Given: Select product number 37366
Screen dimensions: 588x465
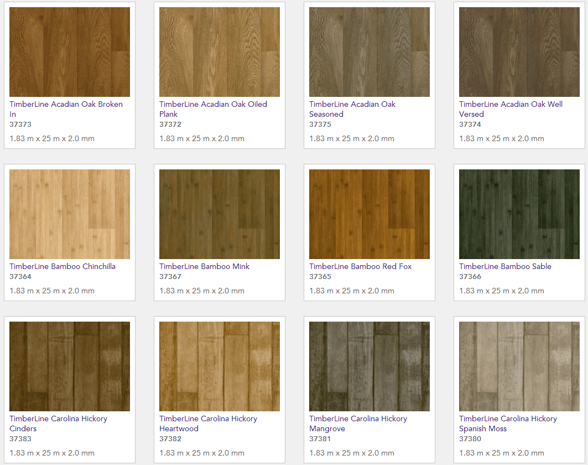Looking at the screenshot, I should pyautogui.click(x=470, y=277).
